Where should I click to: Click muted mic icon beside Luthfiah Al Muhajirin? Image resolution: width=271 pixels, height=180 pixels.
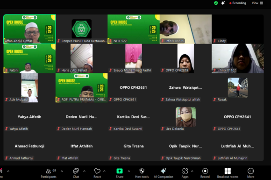[x=214, y=158]
